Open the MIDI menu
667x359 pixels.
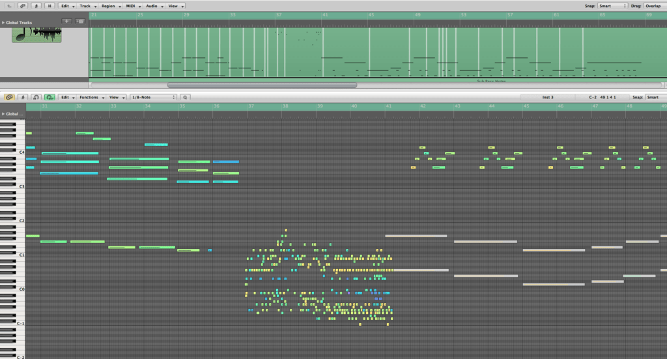(133, 6)
